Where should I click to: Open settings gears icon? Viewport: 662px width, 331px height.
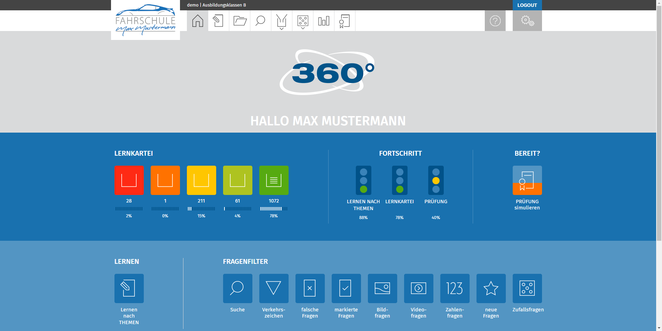click(x=527, y=21)
